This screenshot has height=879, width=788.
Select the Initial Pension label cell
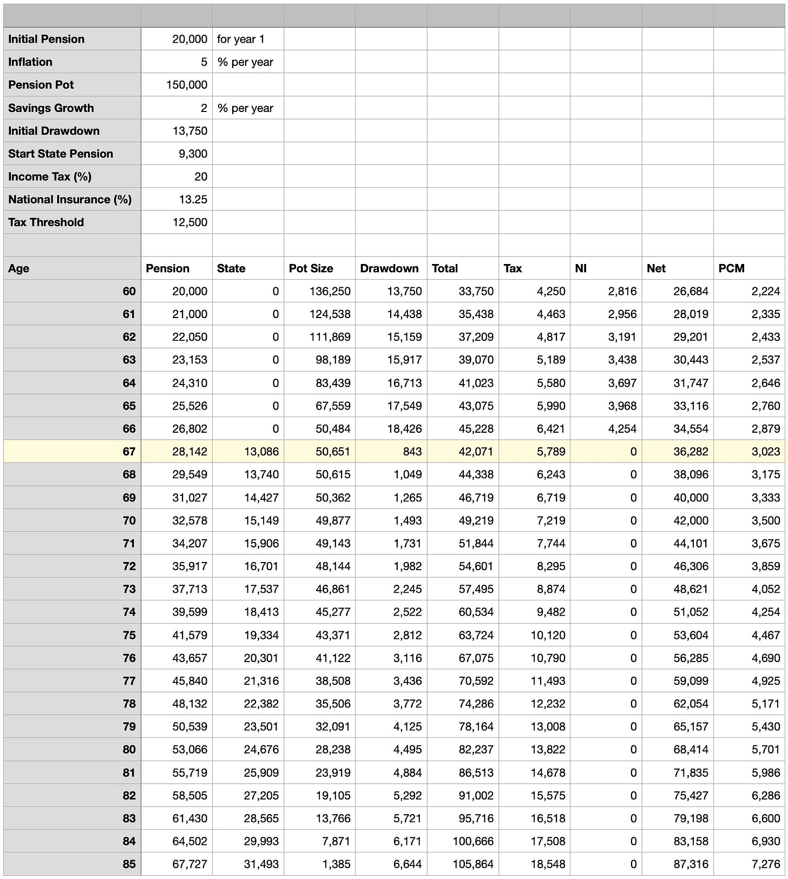72,39
